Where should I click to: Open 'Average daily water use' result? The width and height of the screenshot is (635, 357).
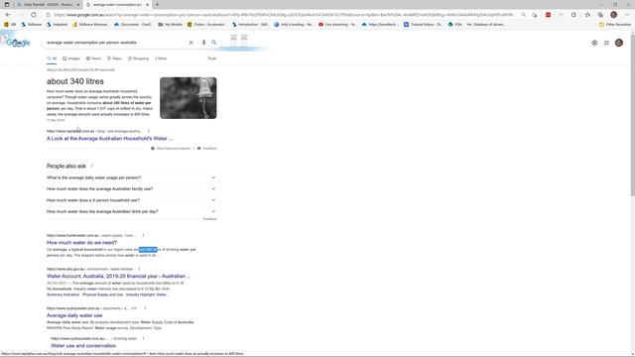pos(74,315)
